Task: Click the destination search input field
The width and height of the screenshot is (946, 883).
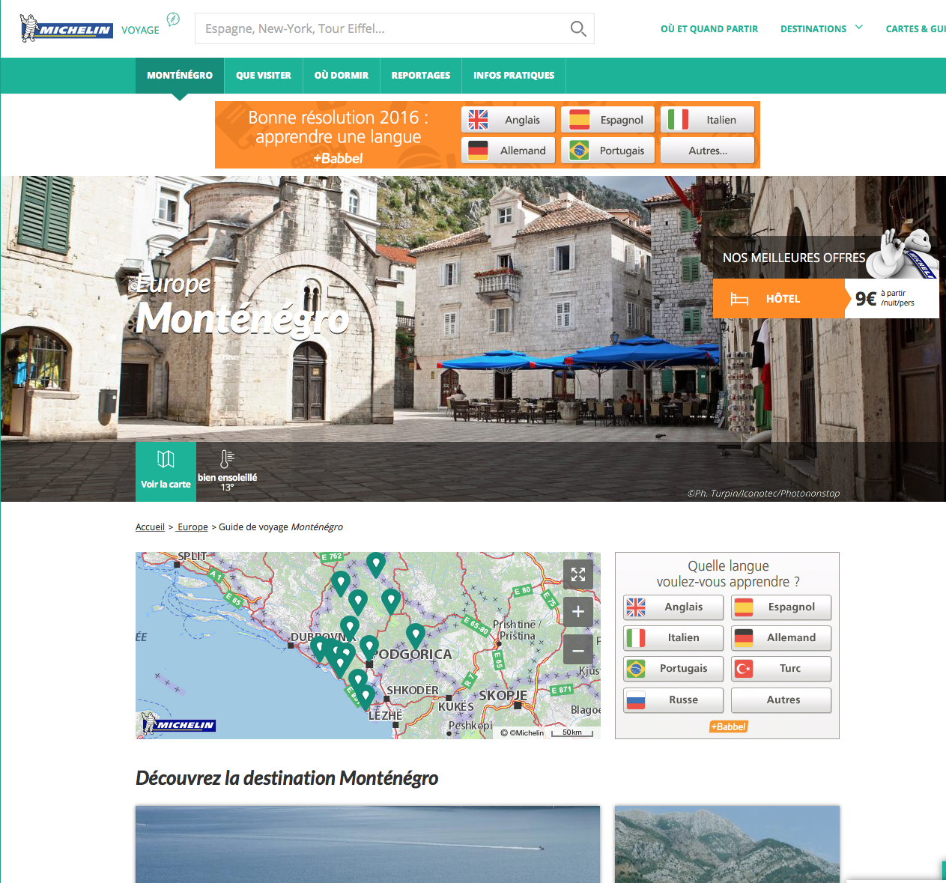Action: coord(382,28)
